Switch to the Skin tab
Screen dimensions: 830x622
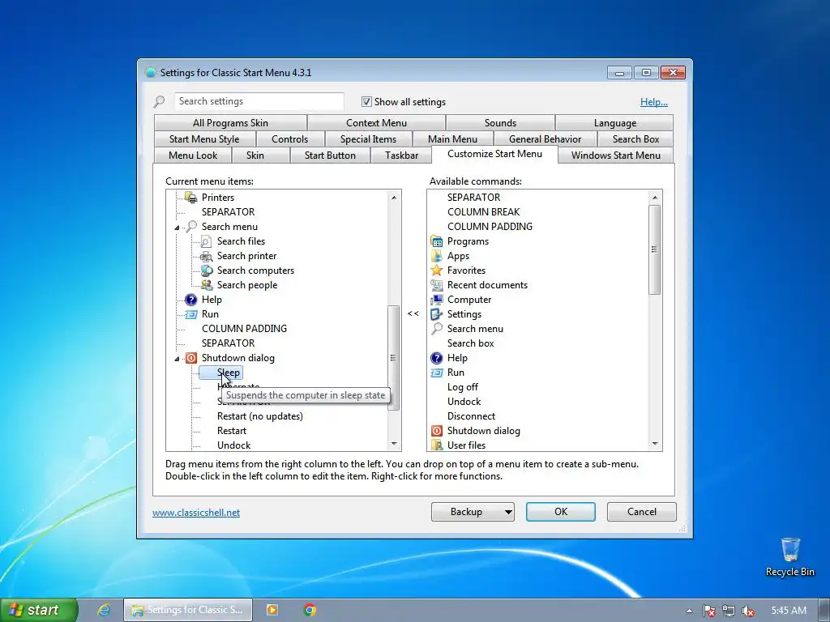[255, 155]
